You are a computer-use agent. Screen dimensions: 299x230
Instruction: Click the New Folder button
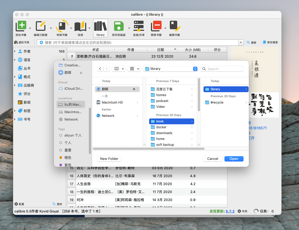(x=109, y=159)
